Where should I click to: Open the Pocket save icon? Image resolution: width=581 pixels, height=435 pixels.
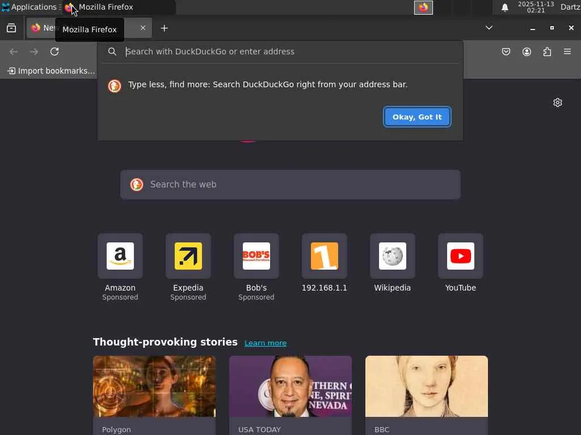tap(506, 52)
